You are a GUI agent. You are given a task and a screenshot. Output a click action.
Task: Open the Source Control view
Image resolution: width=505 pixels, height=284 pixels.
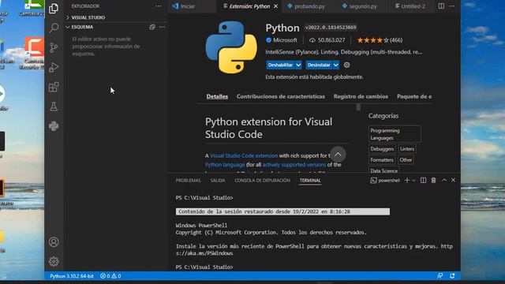click(54, 47)
